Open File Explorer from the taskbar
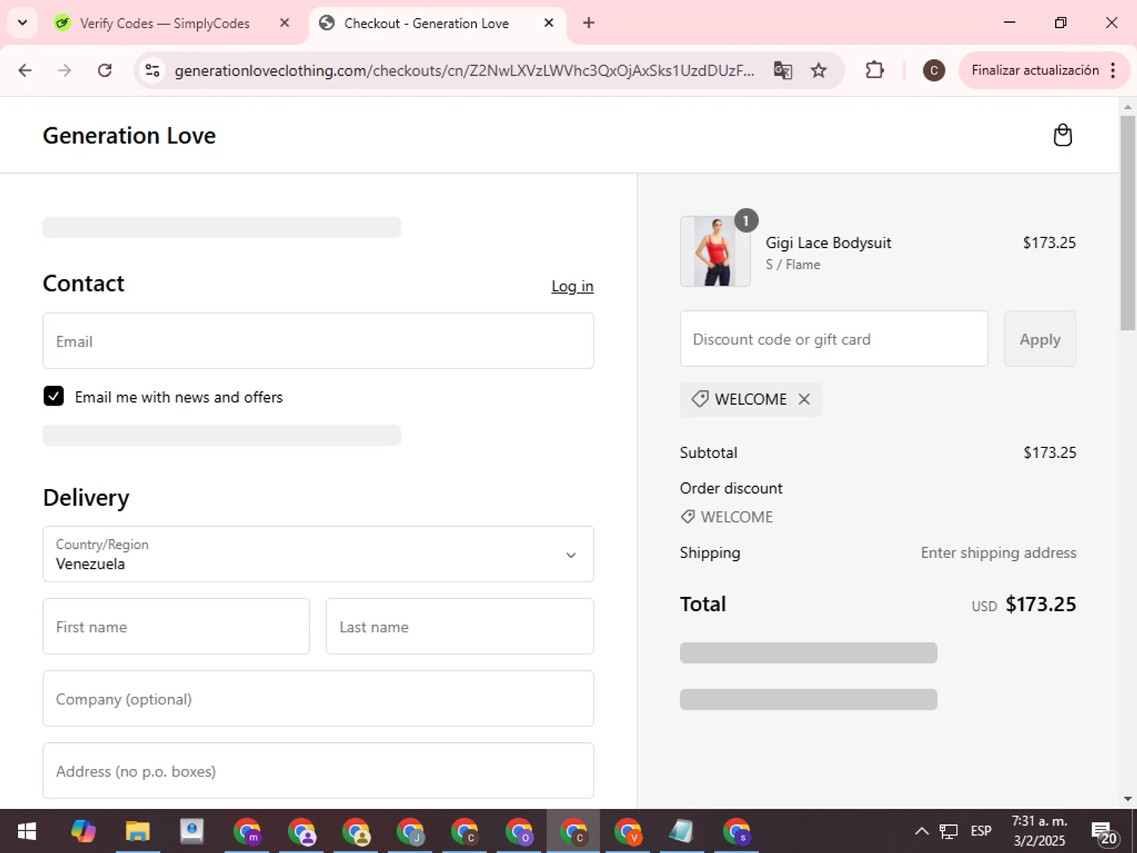 point(137,832)
